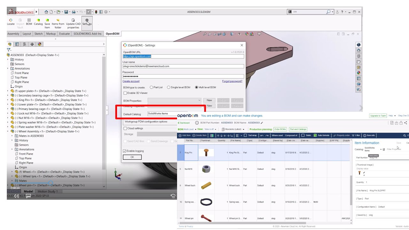This screenshot has width=409, height=230.
Task: Open the SOLIDWORKS Add-Ins tab
Action: [88, 34]
